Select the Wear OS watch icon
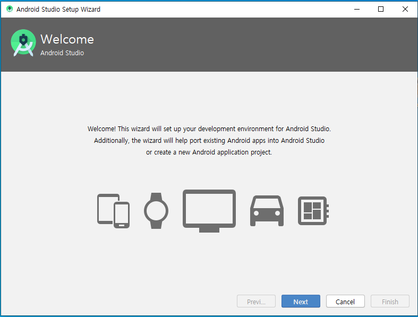The width and height of the screenshot is (418, 317). tap(156, 211)
